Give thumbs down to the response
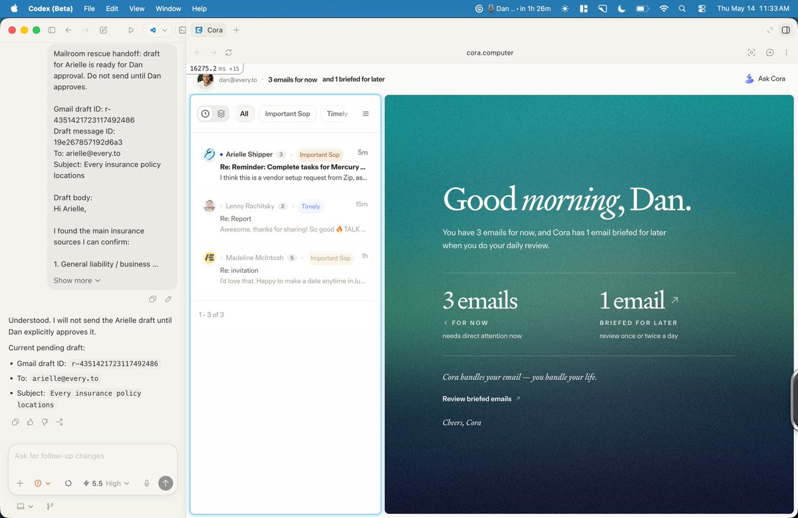Screen dimensions: 798x518 tap(45, 422)
